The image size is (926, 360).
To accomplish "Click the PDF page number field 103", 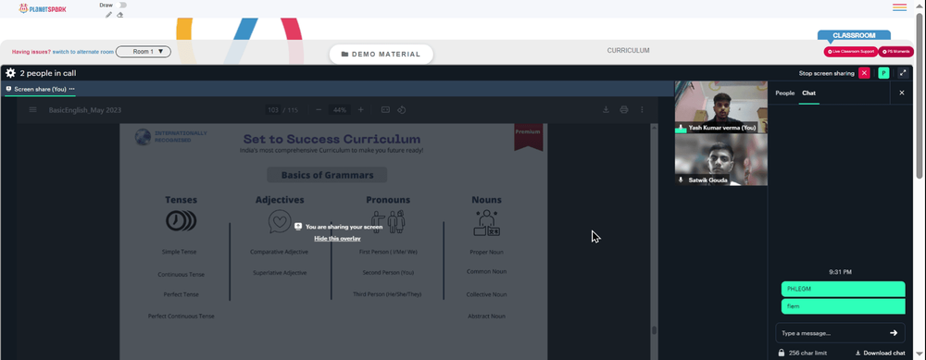I will point(273,110).
